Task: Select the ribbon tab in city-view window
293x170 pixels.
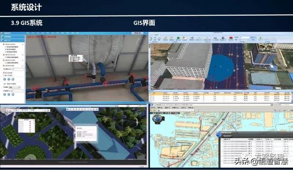Action: click(x=156, y=35)
